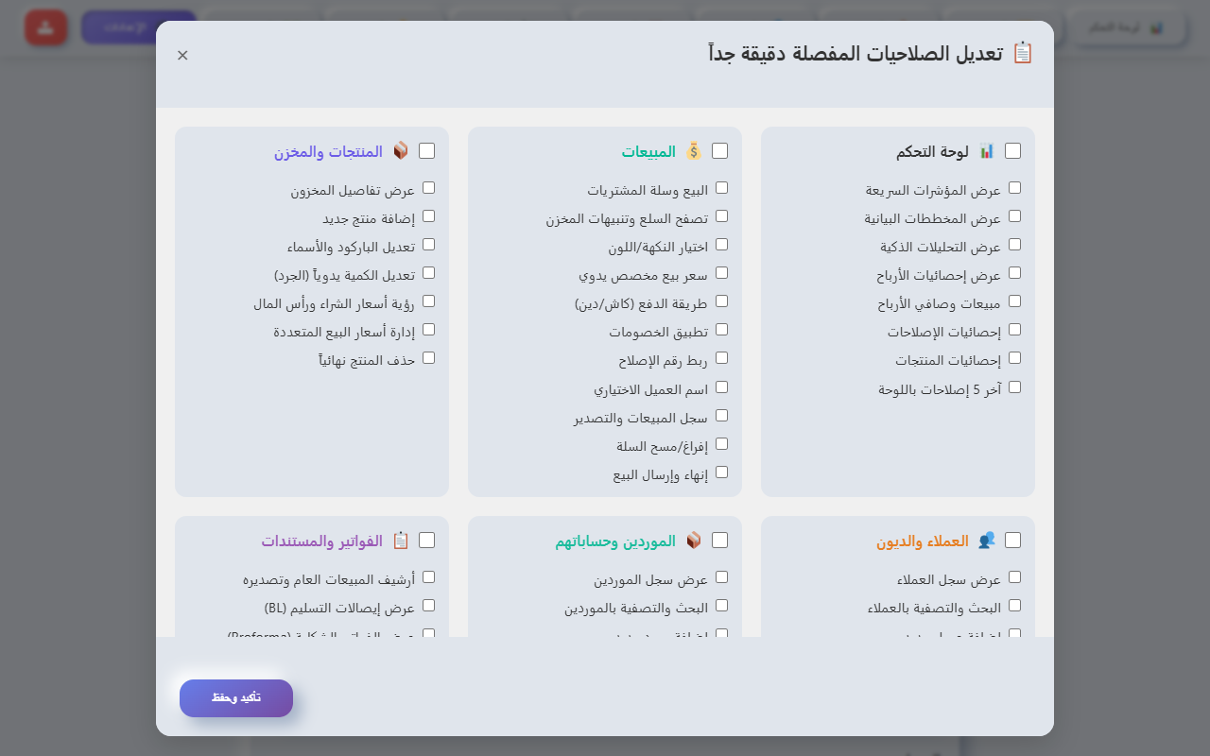Tick إحصائيات الإصلاحات checkbox

click(x=1014, y=330)
